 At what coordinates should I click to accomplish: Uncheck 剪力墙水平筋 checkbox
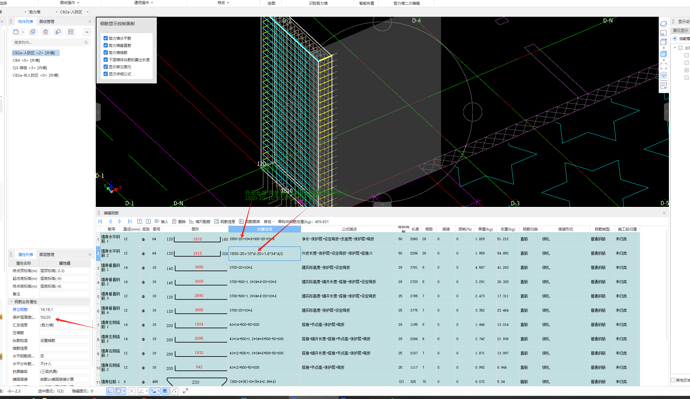tap(106, 38)
